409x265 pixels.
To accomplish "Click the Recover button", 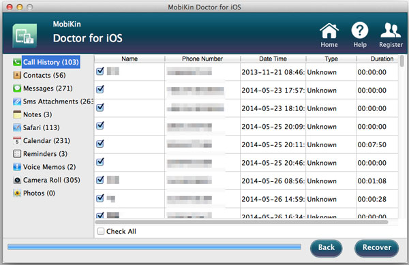I will 377,248.
